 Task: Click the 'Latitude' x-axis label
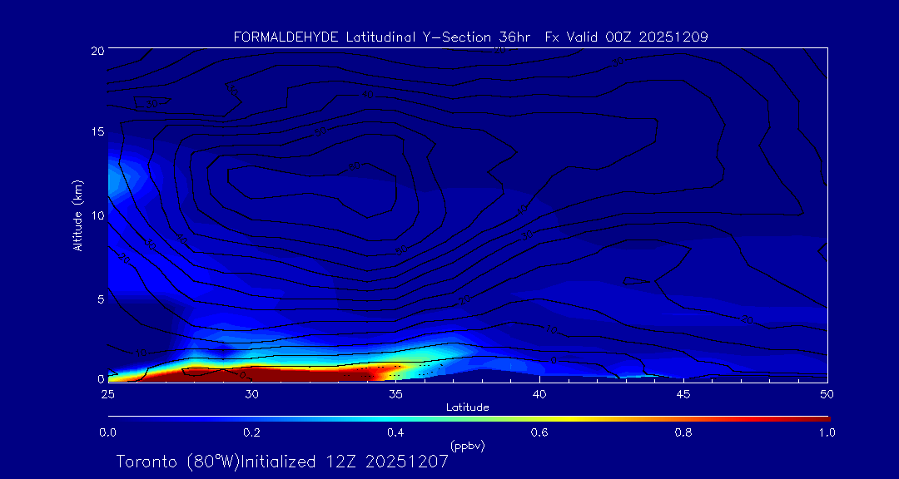point(467,407)
